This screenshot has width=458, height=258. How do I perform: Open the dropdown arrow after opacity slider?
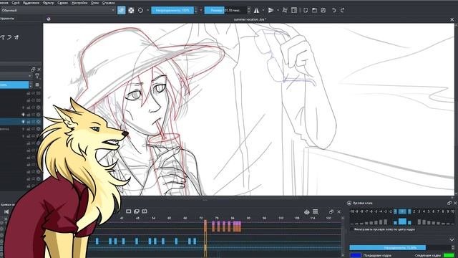click(201, 10)
